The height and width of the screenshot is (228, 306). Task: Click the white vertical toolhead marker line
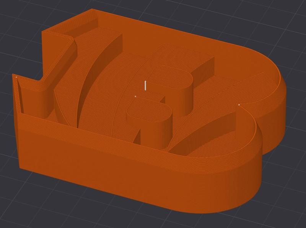pyautogui.click(x=145, y=85)
